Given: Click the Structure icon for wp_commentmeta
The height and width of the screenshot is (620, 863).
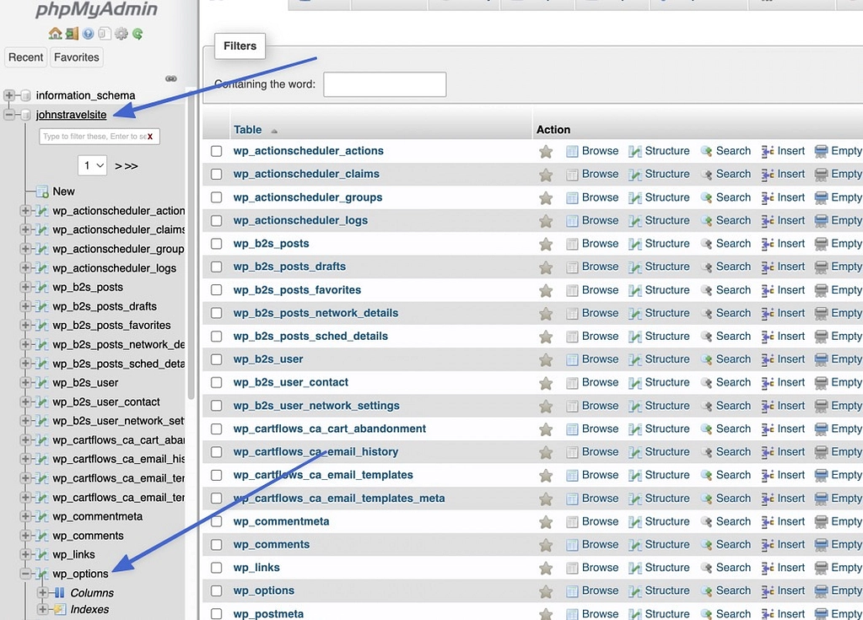Looking at the screenshot, I should click(635, 521).
